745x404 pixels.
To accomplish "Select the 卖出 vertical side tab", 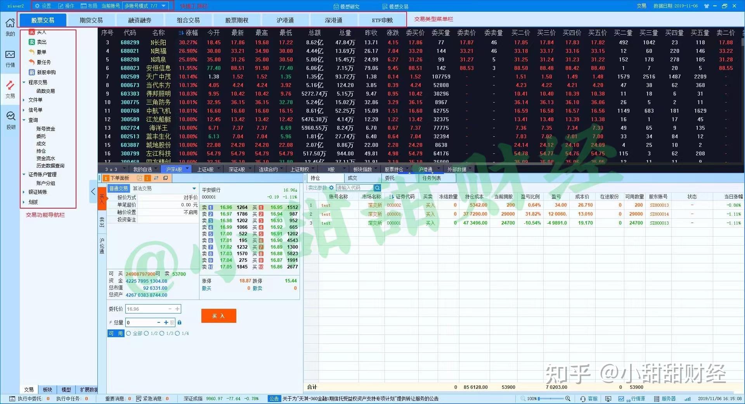I will [102, 222].
